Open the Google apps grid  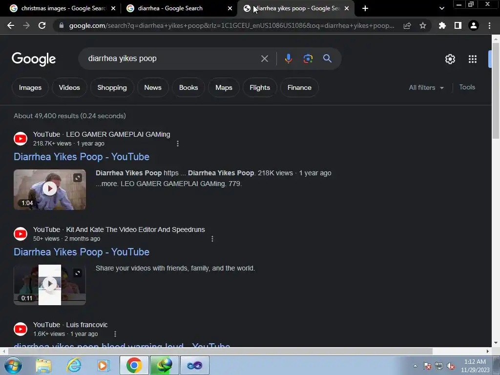click(x=473, y=59)
